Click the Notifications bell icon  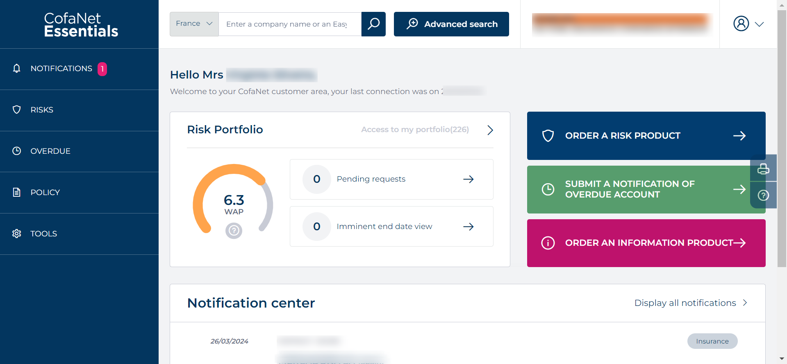[x=16, y=68]
